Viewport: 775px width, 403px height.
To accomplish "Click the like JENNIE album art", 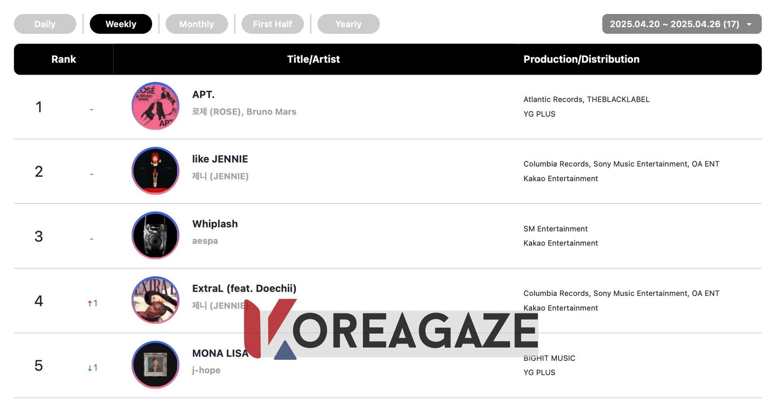I will [x=155, y=171].
